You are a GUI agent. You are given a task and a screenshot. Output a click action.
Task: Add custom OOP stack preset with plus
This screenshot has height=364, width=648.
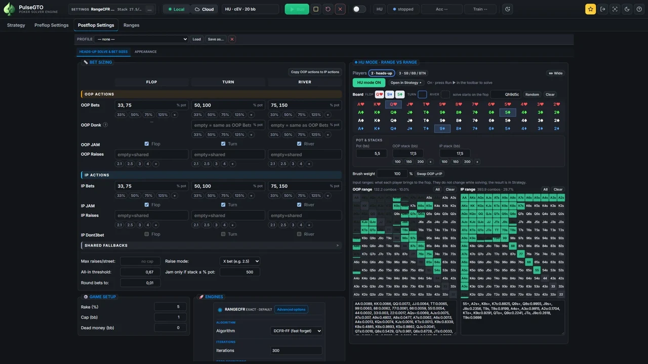point(430,162)
